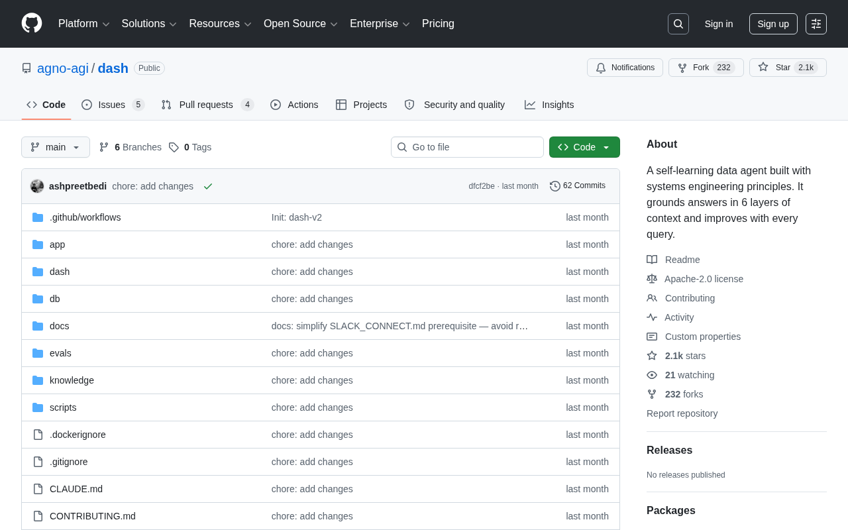Click the repository icon beside agno-agi
Screen dimensions: 848x530
click(26, 68)
